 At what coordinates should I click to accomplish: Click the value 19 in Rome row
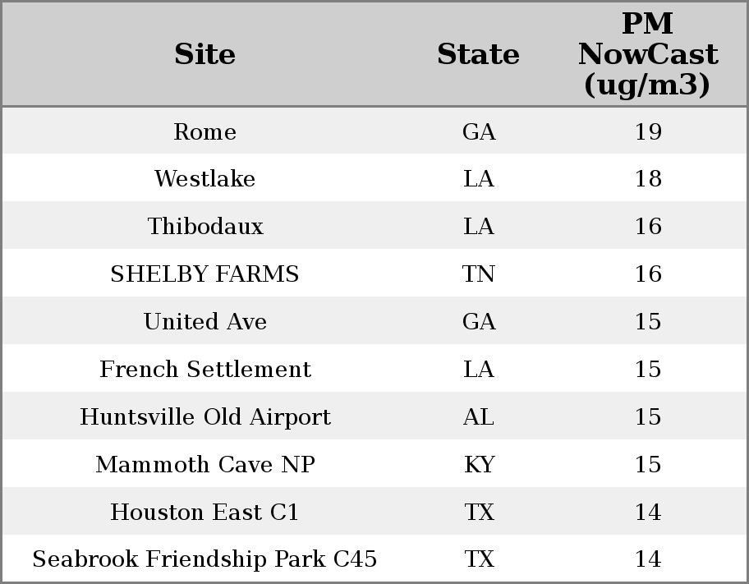pos(648,131)
